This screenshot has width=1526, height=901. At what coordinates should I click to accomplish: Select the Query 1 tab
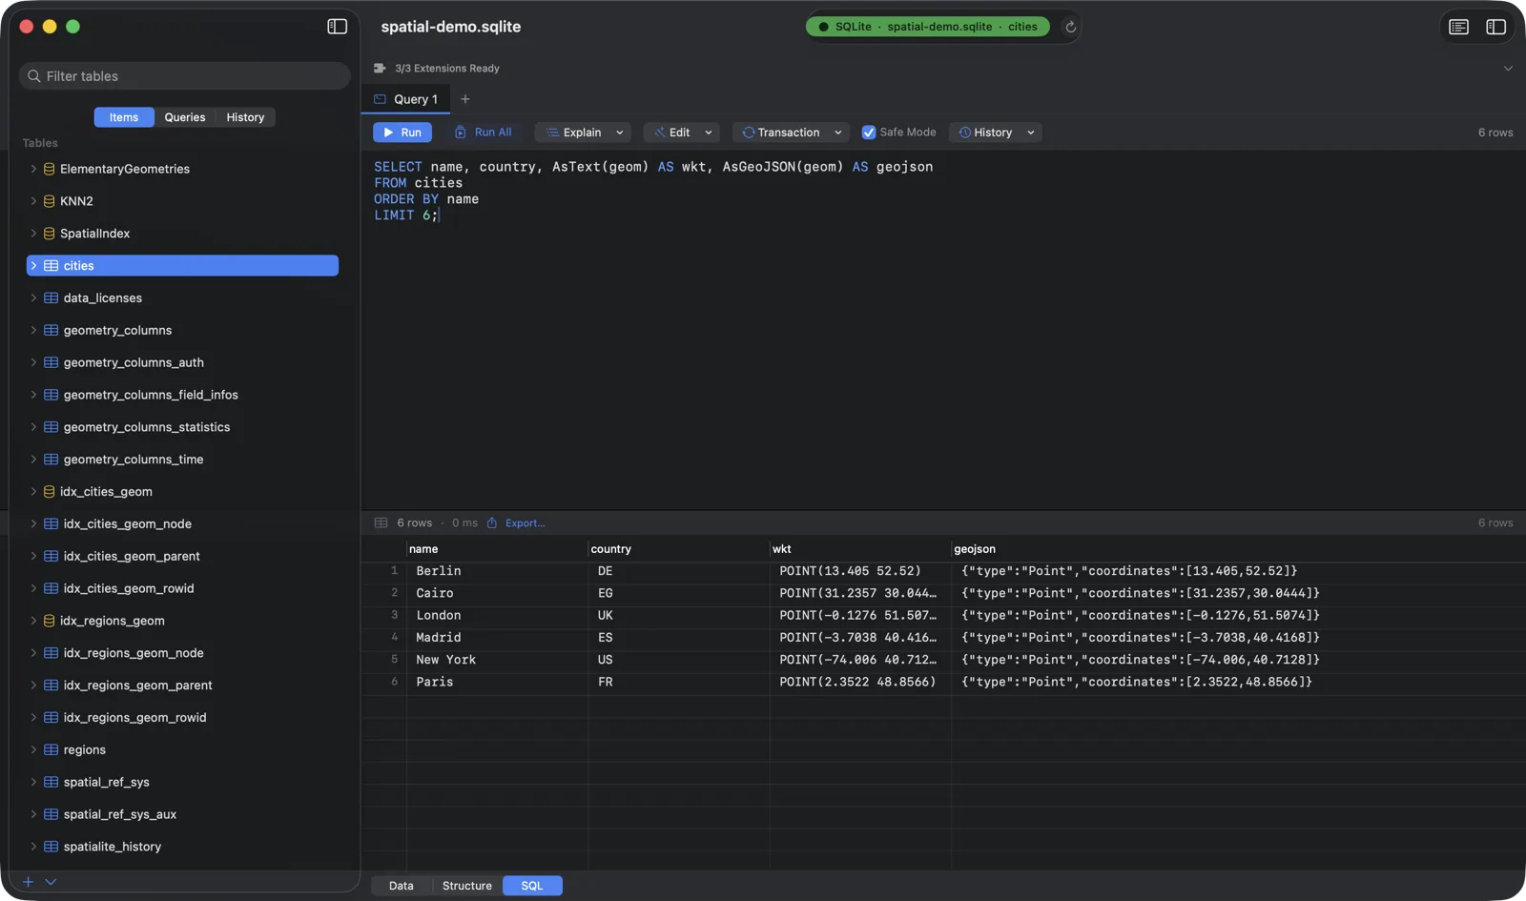(406, 99)
